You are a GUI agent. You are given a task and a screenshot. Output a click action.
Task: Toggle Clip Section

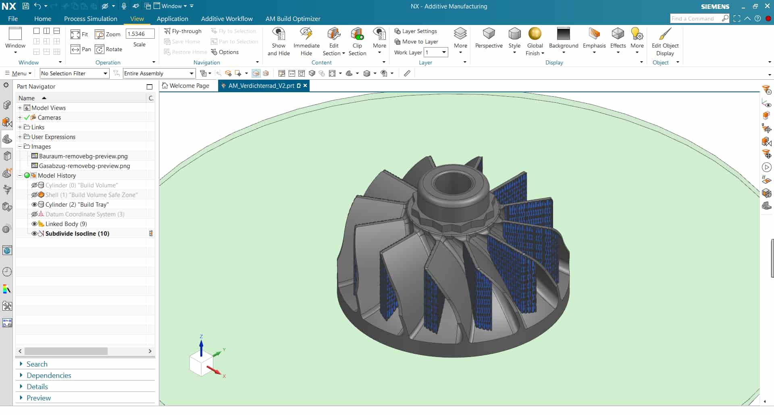[357, 41]
